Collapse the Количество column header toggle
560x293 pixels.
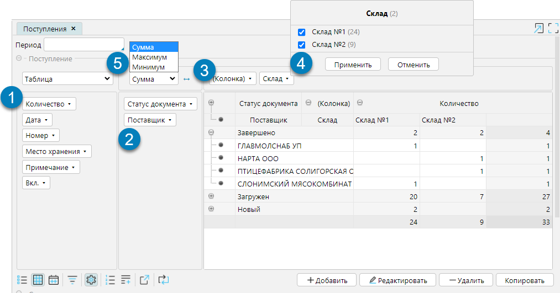click(x=360, y=103)
